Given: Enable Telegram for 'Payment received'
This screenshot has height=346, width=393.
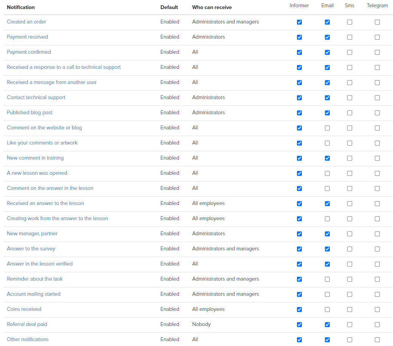Looking at the screenshot, I should 377,37.
